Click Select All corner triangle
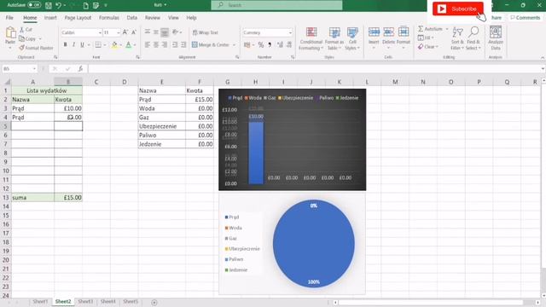The width and height of the screenshot is (546, 307). tap(7, 82)
